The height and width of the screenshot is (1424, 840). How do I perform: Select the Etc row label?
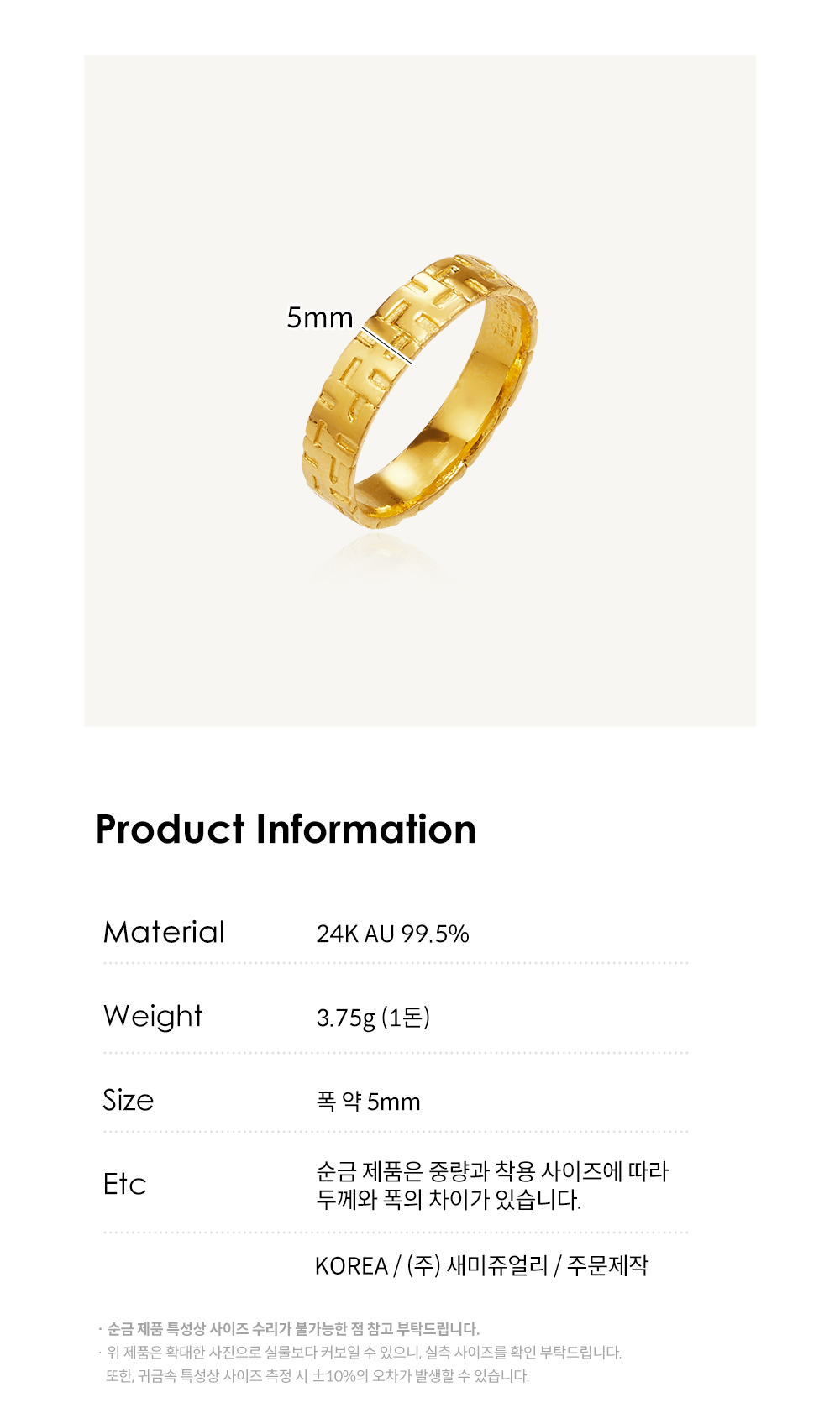coord(124,1184)
